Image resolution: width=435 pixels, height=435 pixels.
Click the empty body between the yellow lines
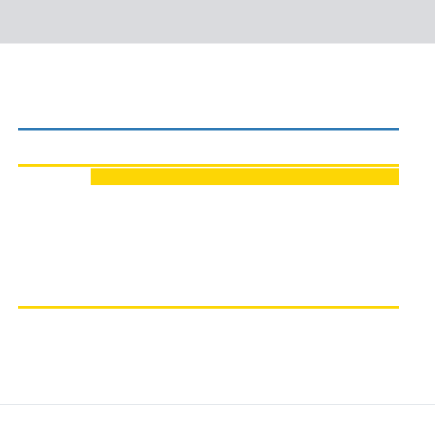click(x=208, y=245)
